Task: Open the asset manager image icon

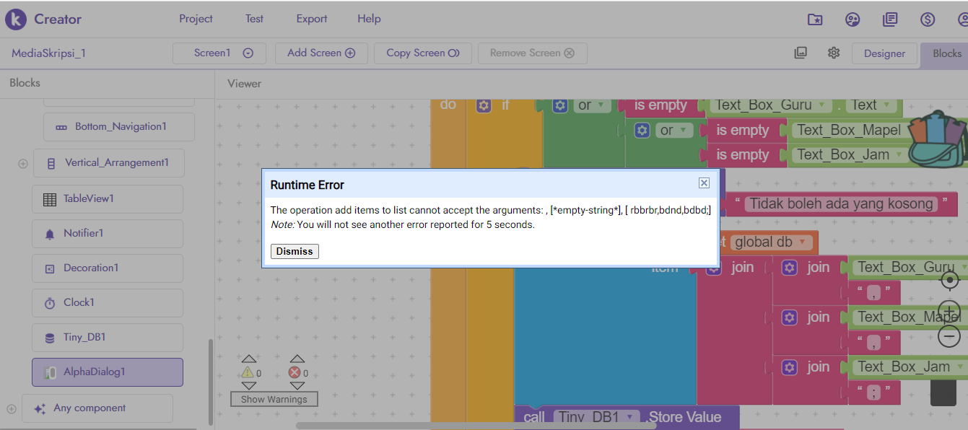Action: tap(800, 53)
